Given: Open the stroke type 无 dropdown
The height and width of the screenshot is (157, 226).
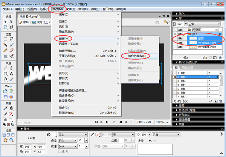Looking at the screenshot, I should pyautogui.click(x=124, y=135).
